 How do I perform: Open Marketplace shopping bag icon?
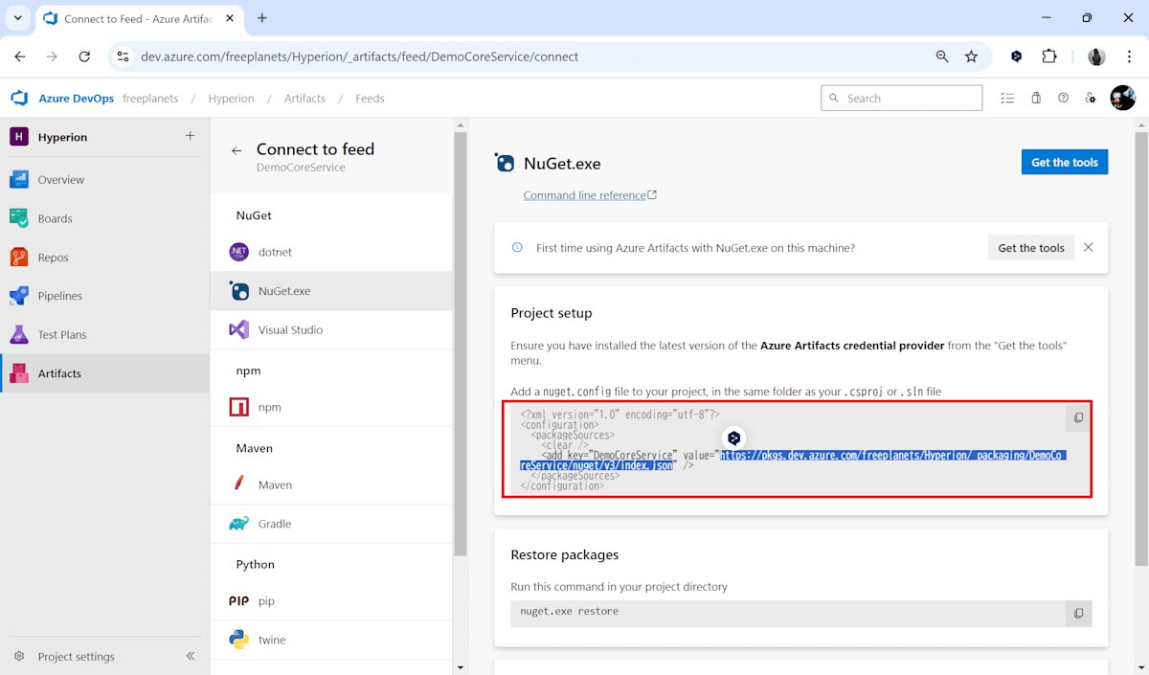coord(1036,98)
